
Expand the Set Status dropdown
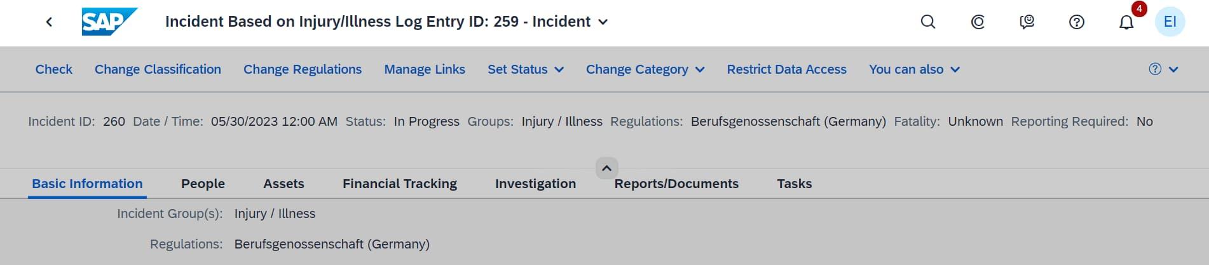pyautogui.click(x=526, y=69)
